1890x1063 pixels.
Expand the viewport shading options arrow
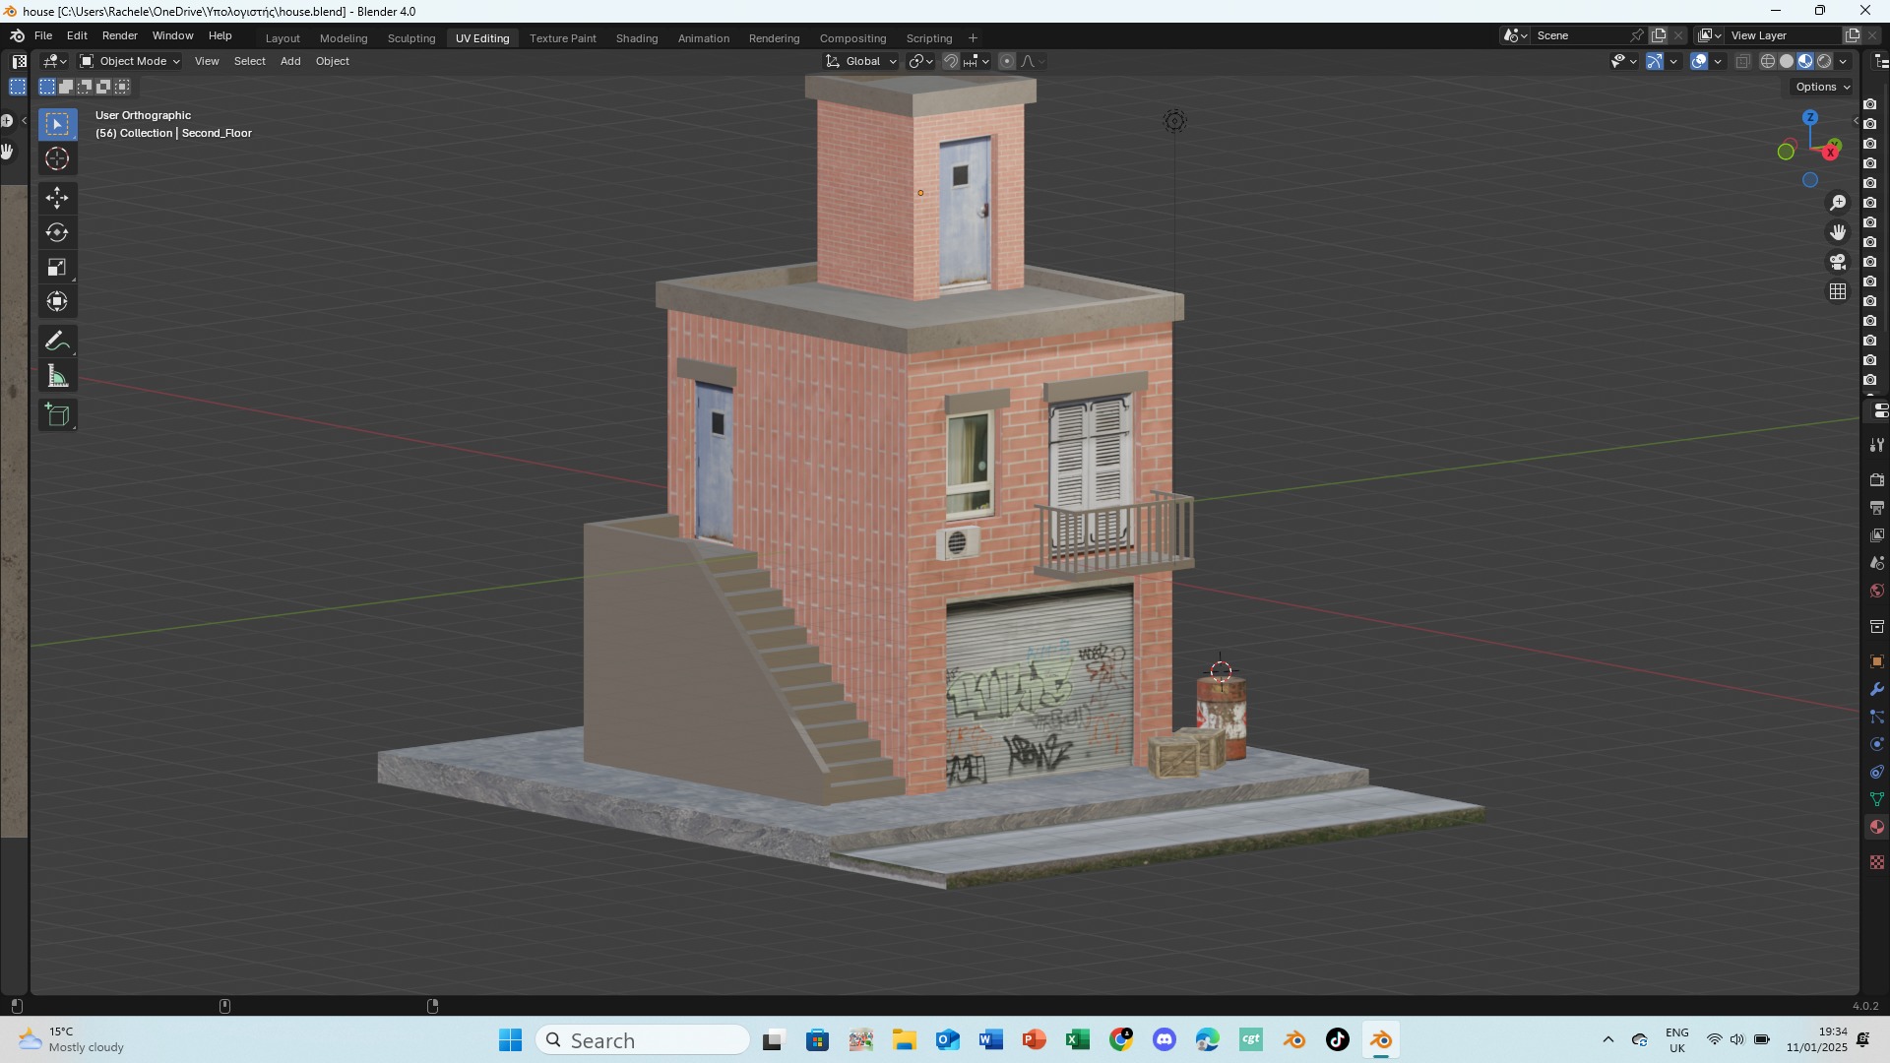click(x=1843, y=61)
